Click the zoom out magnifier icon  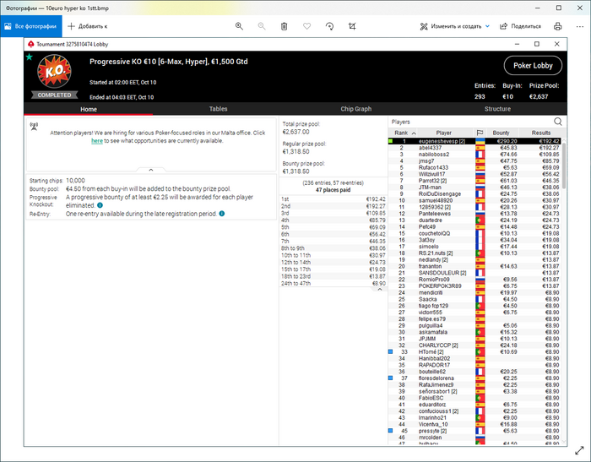tap(262, 26)
